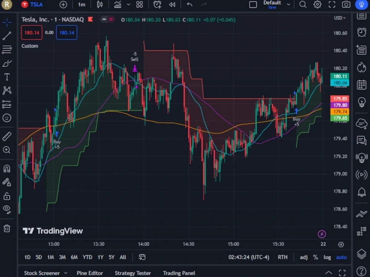Open the hotlists flame panel
Image resolution: width=370 pixels, height=277 pixels.
(361, 67)
